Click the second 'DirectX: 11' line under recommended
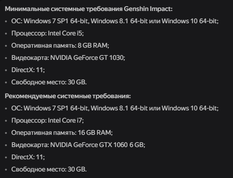Screen dimensions: 233x178 (28, 157)
